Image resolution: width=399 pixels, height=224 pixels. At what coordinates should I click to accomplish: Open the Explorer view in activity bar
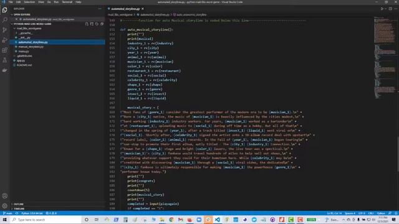[x=4, y=10]
